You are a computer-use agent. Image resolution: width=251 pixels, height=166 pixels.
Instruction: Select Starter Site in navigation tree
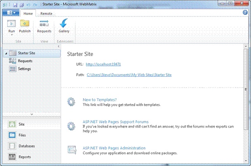[32, 53]
